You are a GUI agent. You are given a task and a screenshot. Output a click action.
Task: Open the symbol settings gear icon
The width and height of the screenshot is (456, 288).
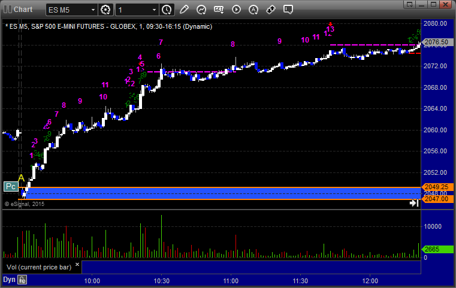point(106,10)
